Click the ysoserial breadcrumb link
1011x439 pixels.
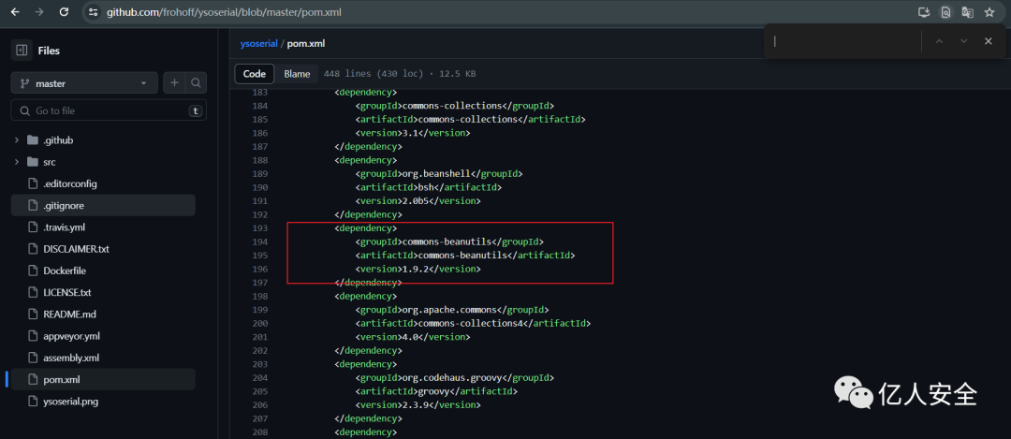click(258, 44)
